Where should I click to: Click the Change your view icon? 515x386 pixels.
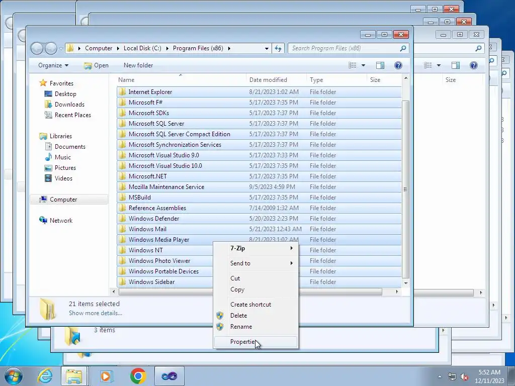[353, 65]
